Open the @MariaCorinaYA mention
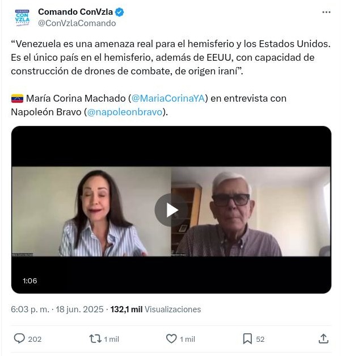Screen dimensions: 341x356 (x=168, y=98)
